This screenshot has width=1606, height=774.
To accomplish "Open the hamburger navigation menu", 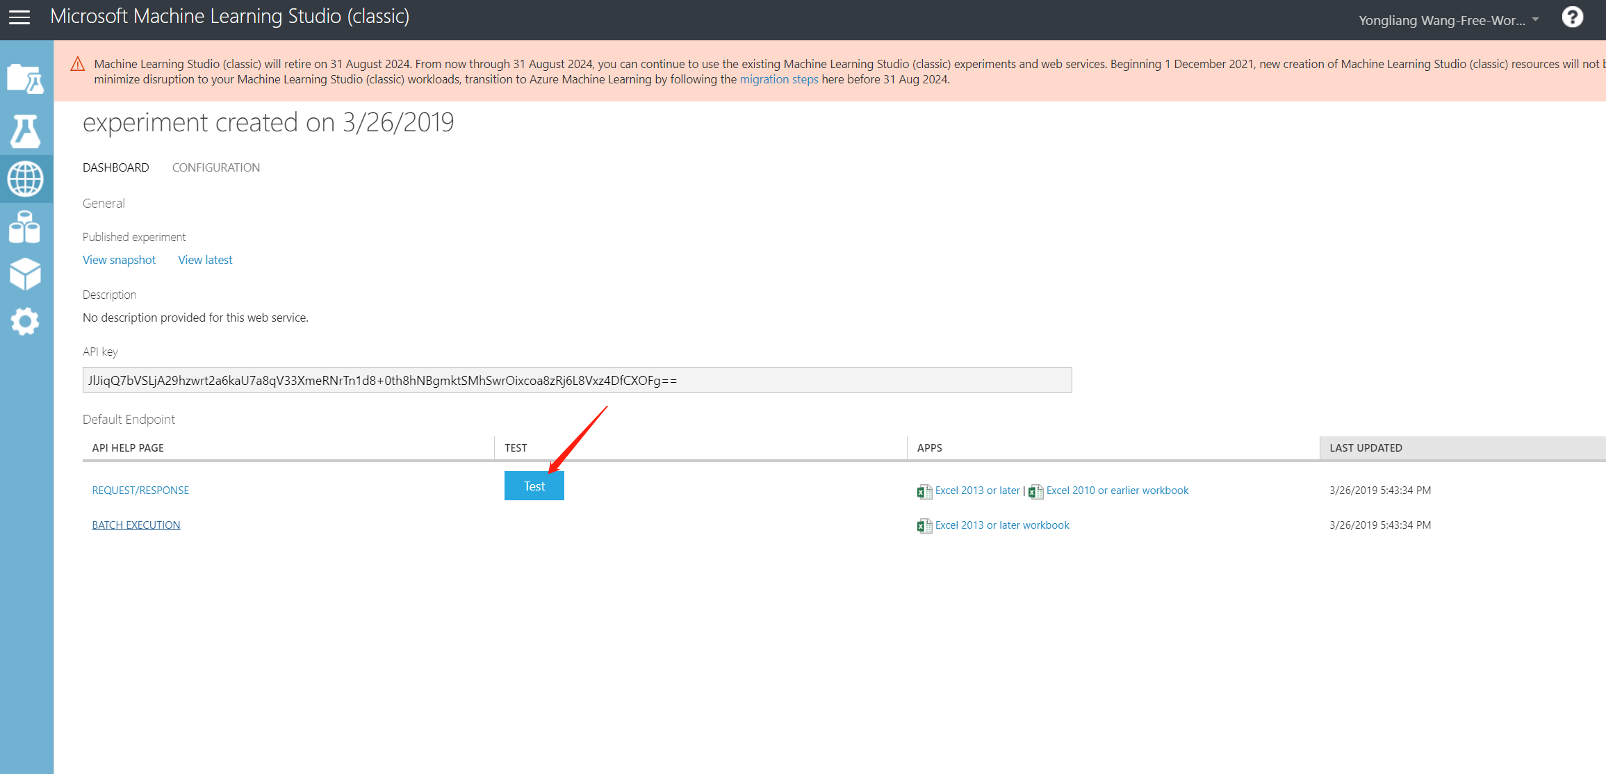I will point(19,17).
